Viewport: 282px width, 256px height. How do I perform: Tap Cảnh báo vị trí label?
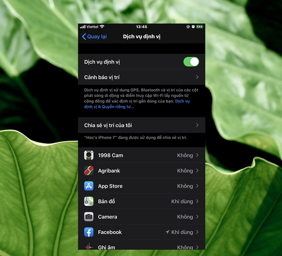(102, 78)
